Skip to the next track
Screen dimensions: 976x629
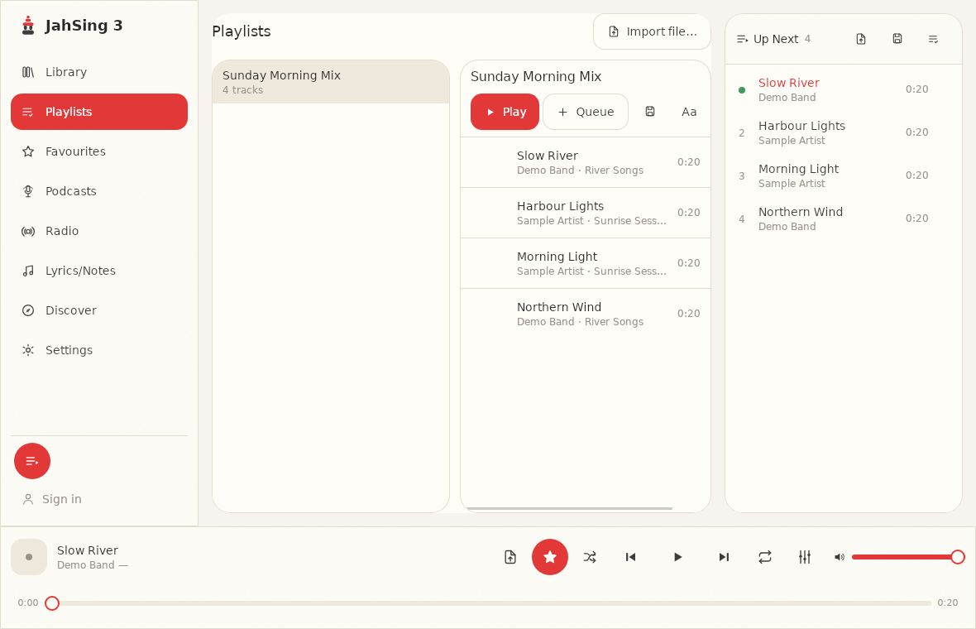[x=724, y=557]
